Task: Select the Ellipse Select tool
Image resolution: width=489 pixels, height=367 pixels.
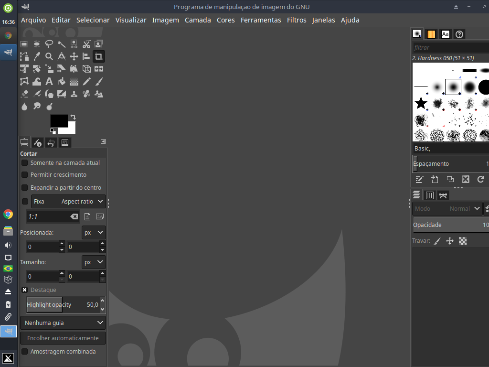Action: coord(36,44)
